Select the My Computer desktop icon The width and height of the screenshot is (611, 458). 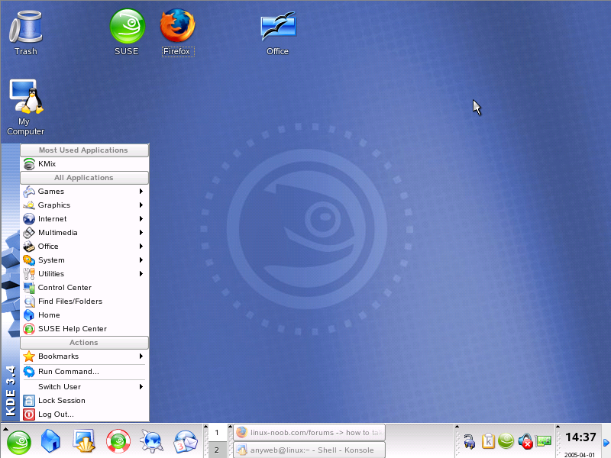[26, 107]
